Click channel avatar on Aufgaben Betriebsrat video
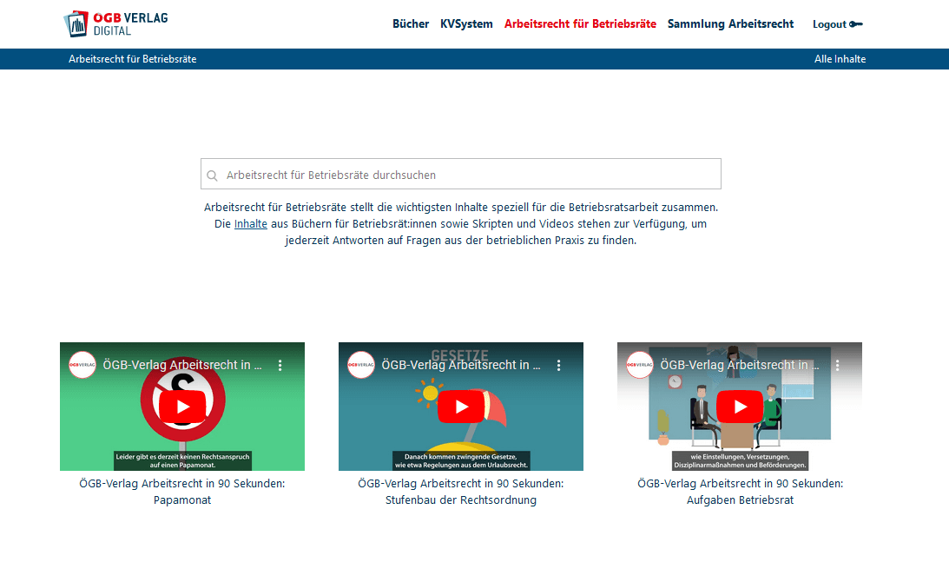 click(640, 365)
